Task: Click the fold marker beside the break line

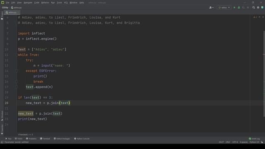Action: pyautogui.click(x=17, y=82)
